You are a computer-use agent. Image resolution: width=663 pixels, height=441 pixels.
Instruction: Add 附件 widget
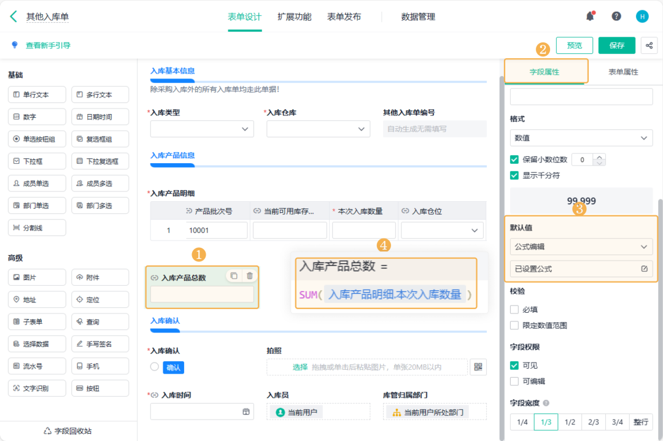coord(100,277)
